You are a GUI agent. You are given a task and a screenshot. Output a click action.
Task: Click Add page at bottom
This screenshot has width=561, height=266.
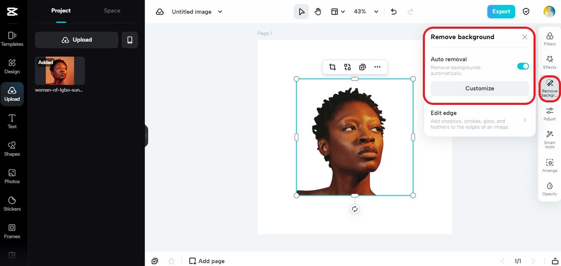[x=207, y=261]
